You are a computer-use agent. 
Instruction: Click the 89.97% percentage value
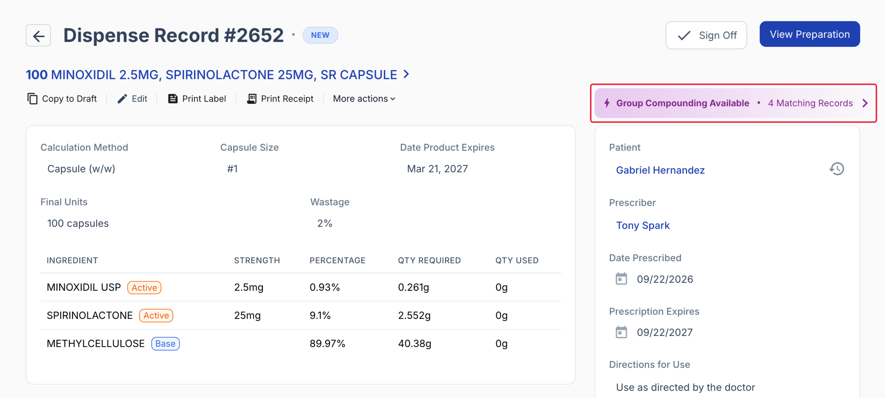point(327,343)
